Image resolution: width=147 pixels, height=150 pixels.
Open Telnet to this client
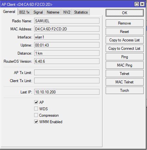pyautogui.click(x=125, y=74)
